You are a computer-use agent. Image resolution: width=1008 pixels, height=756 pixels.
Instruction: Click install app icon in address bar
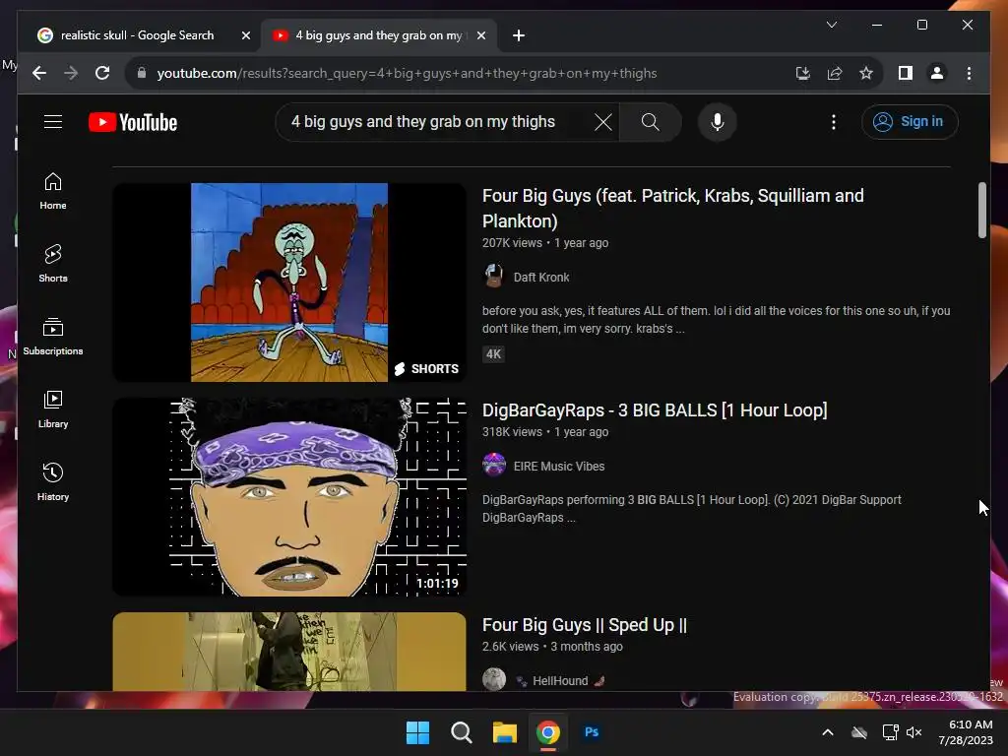pos(802,73)
